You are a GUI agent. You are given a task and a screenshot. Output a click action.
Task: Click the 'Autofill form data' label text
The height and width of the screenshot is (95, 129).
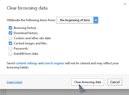coord(26,54)
